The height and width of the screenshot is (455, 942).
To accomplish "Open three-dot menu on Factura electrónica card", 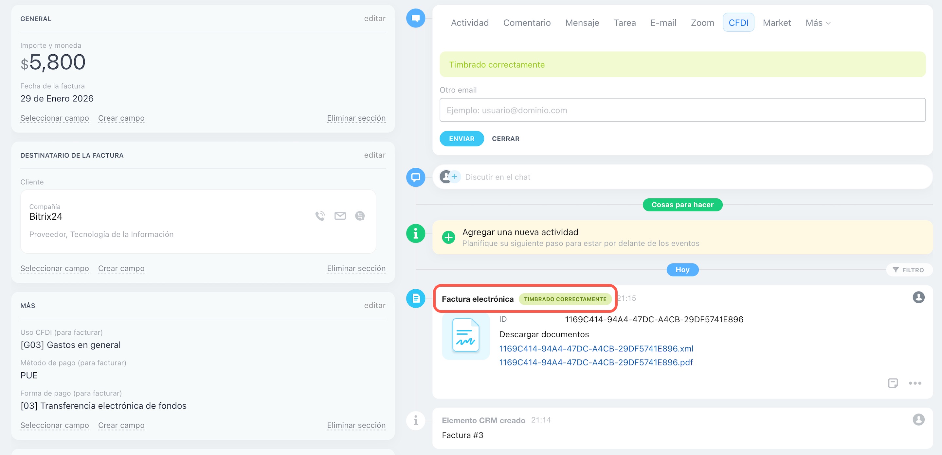I will [915, 383].
